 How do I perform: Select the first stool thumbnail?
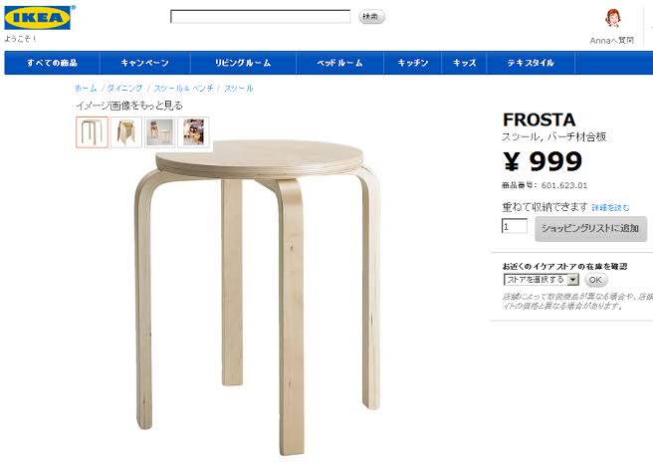92,132
